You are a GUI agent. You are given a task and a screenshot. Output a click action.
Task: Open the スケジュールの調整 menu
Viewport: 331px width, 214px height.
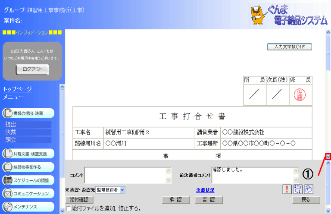(28, 180)
